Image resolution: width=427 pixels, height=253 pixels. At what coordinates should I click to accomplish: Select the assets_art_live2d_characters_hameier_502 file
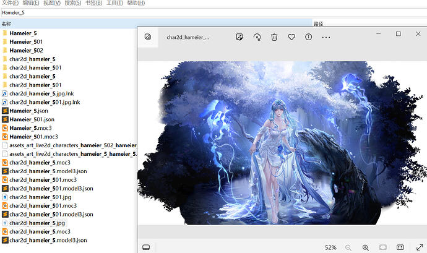point(72,145)
